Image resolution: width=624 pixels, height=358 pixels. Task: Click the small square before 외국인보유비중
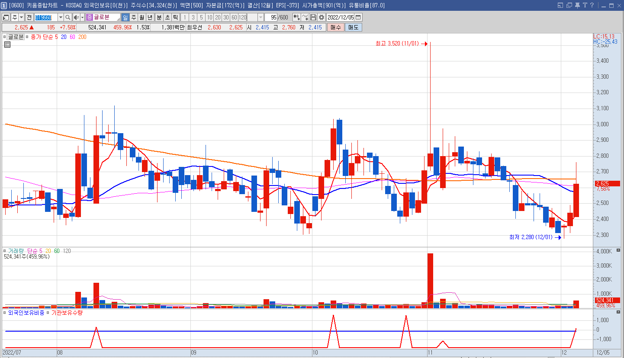[x=5, y=313]
